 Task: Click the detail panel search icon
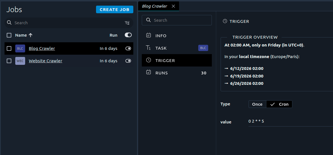(149, 20)
